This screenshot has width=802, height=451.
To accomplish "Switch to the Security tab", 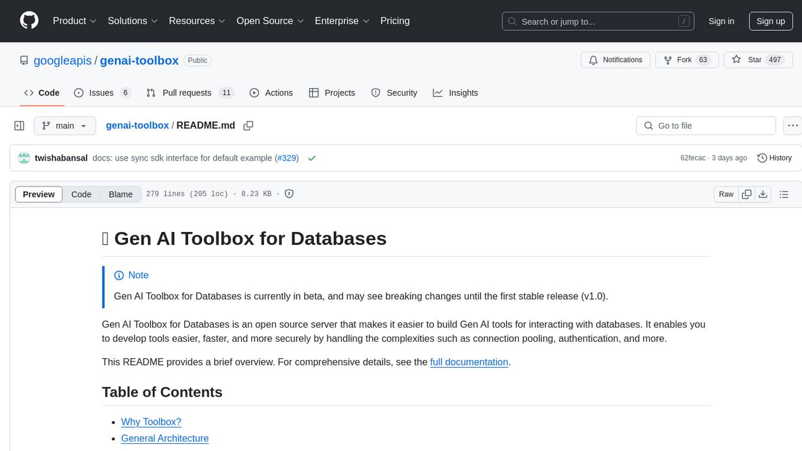I will pos(394,93).
